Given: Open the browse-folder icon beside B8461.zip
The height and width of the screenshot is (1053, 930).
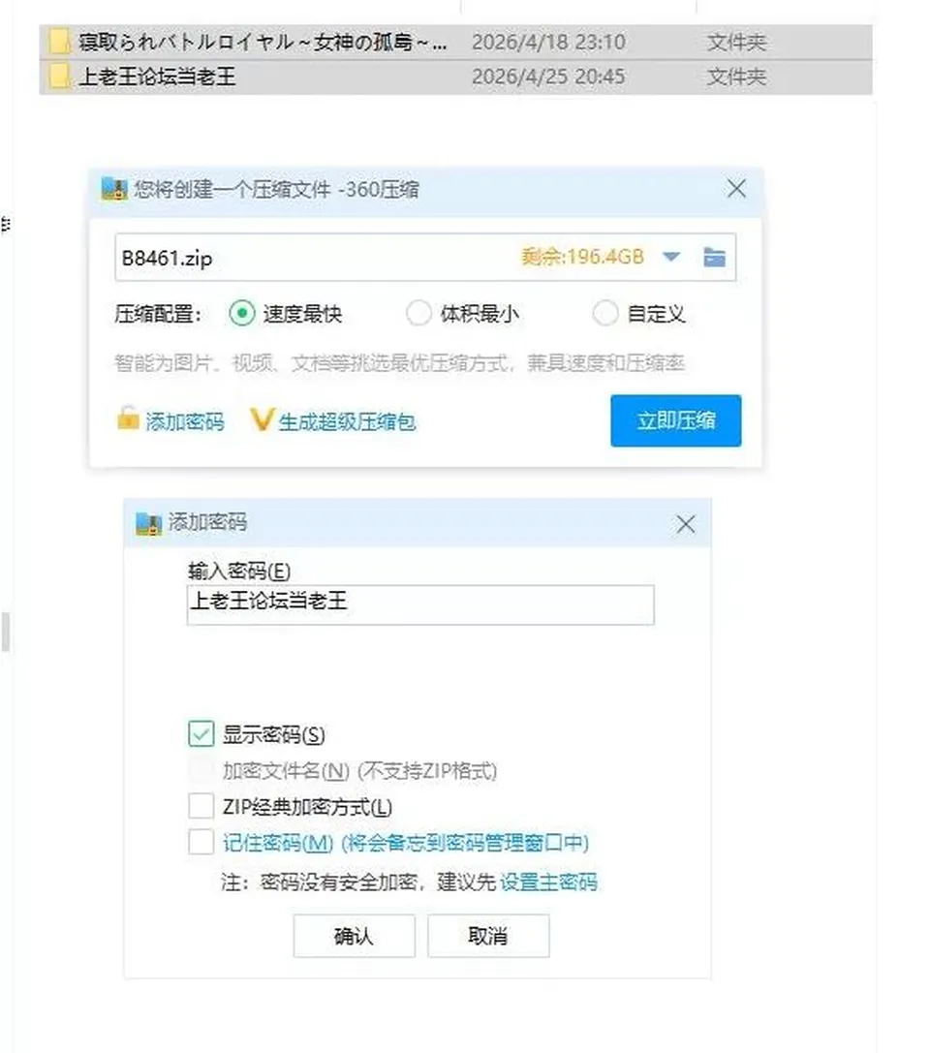Looking at the screenshot, I should tap(715, 258).
